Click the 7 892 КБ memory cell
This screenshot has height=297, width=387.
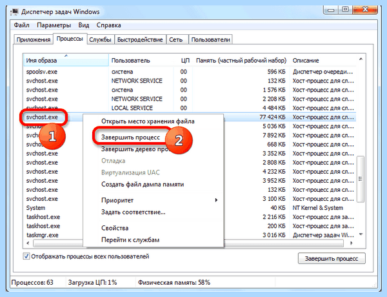pos(274,135)
